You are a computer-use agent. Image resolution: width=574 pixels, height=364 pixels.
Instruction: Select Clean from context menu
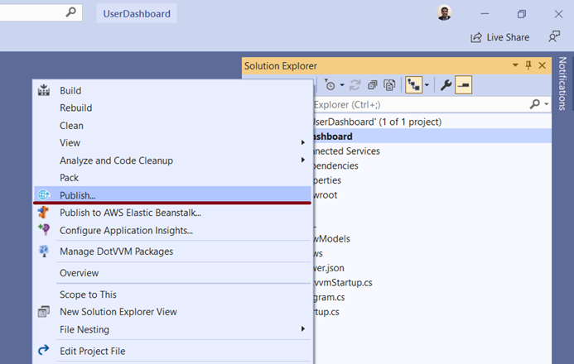[172, 126]
